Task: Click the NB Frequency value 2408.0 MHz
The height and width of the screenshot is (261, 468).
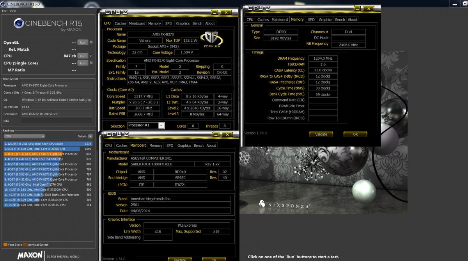Action: click(x=348, y=45)
